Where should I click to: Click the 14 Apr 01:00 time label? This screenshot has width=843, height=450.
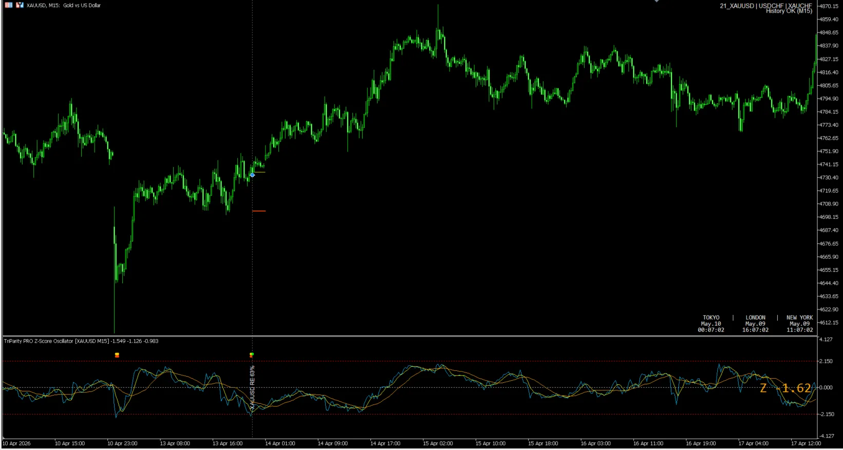pyautogui.click(x=280, y=443)
